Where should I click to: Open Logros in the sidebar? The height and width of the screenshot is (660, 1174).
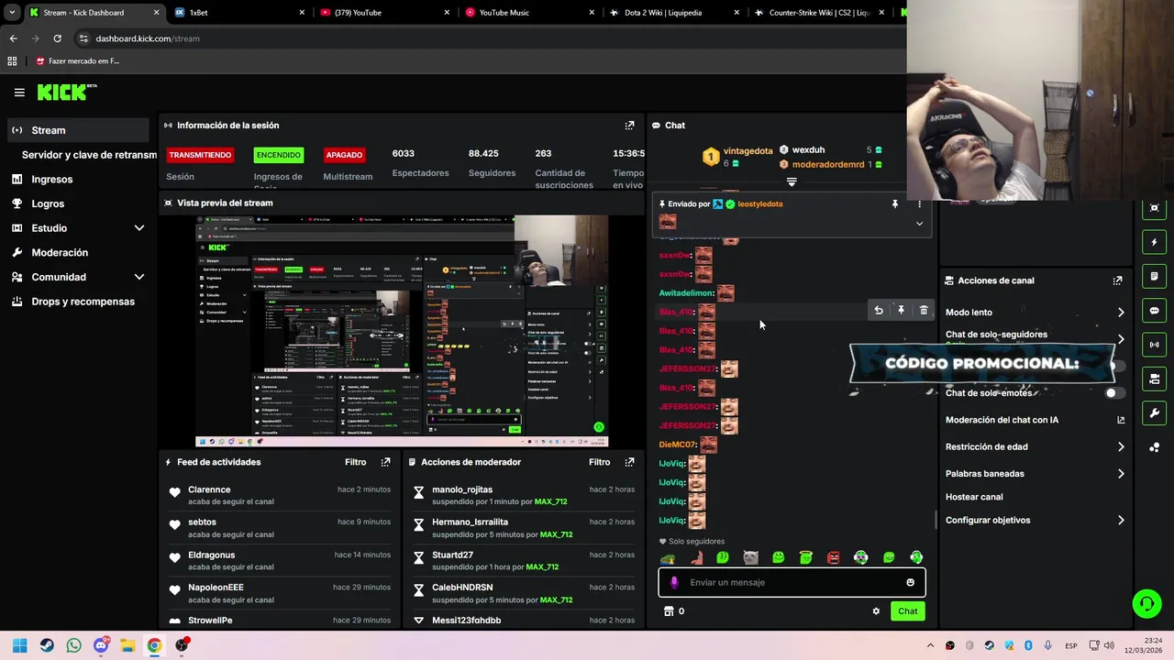pos(78,203)
